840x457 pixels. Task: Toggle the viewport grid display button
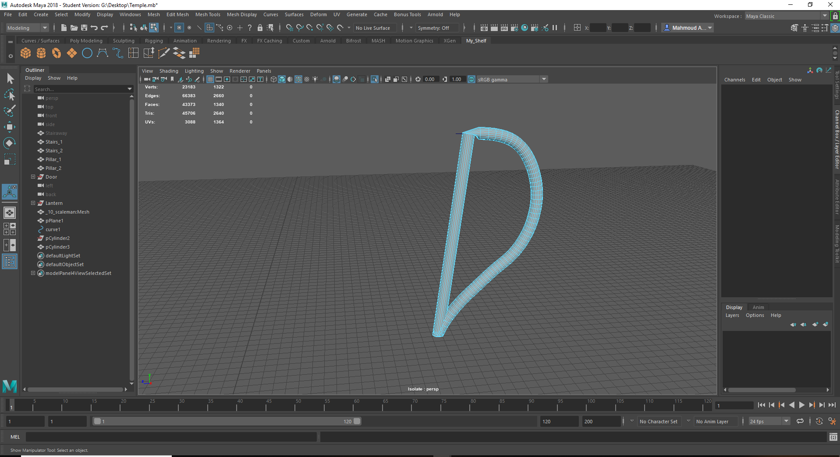210,79
